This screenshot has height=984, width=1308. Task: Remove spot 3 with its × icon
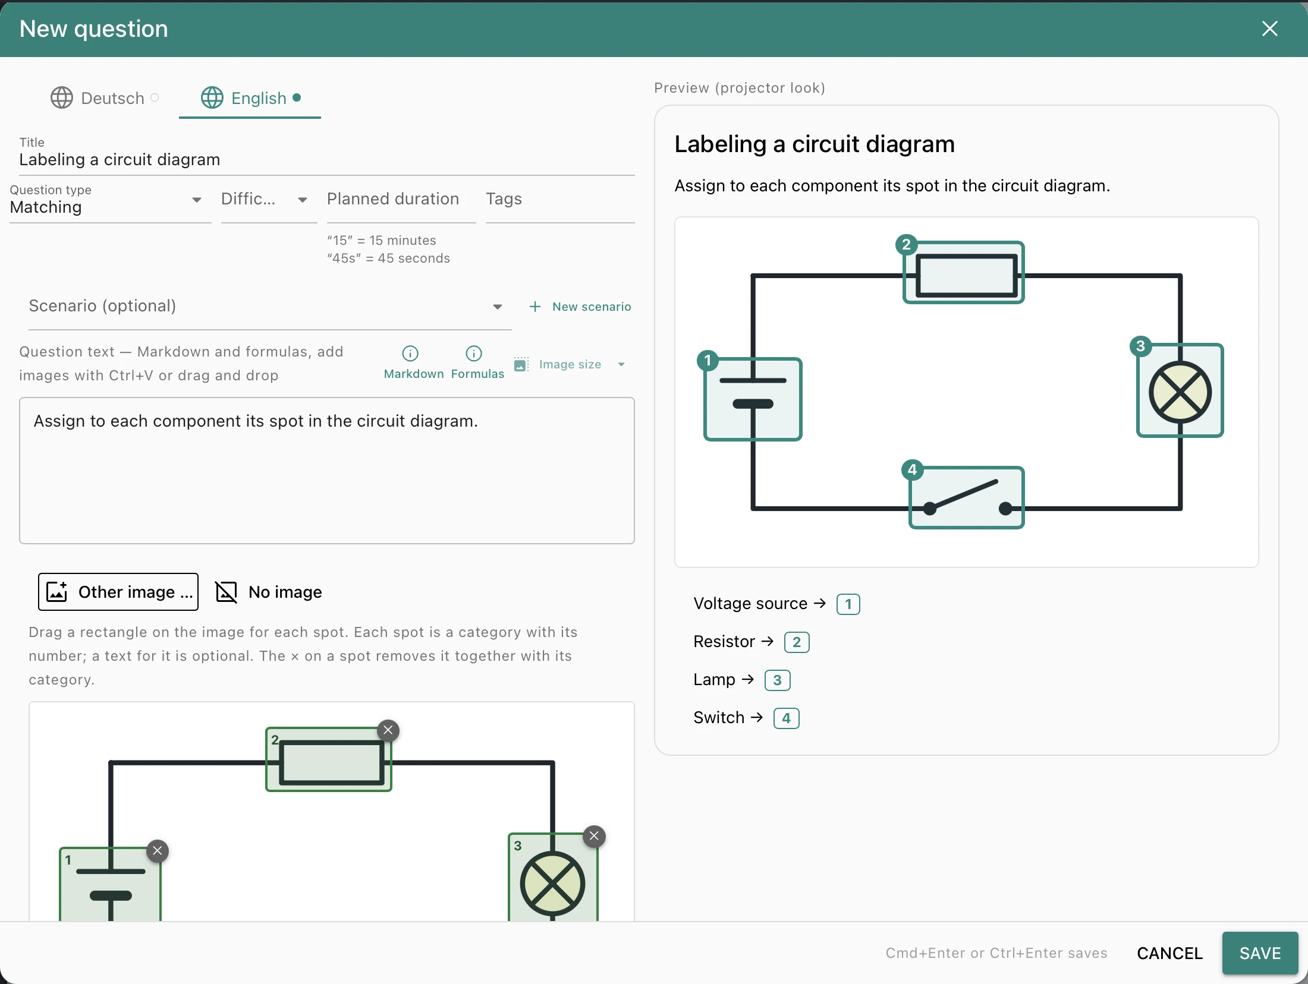click(x=594, y=836)
